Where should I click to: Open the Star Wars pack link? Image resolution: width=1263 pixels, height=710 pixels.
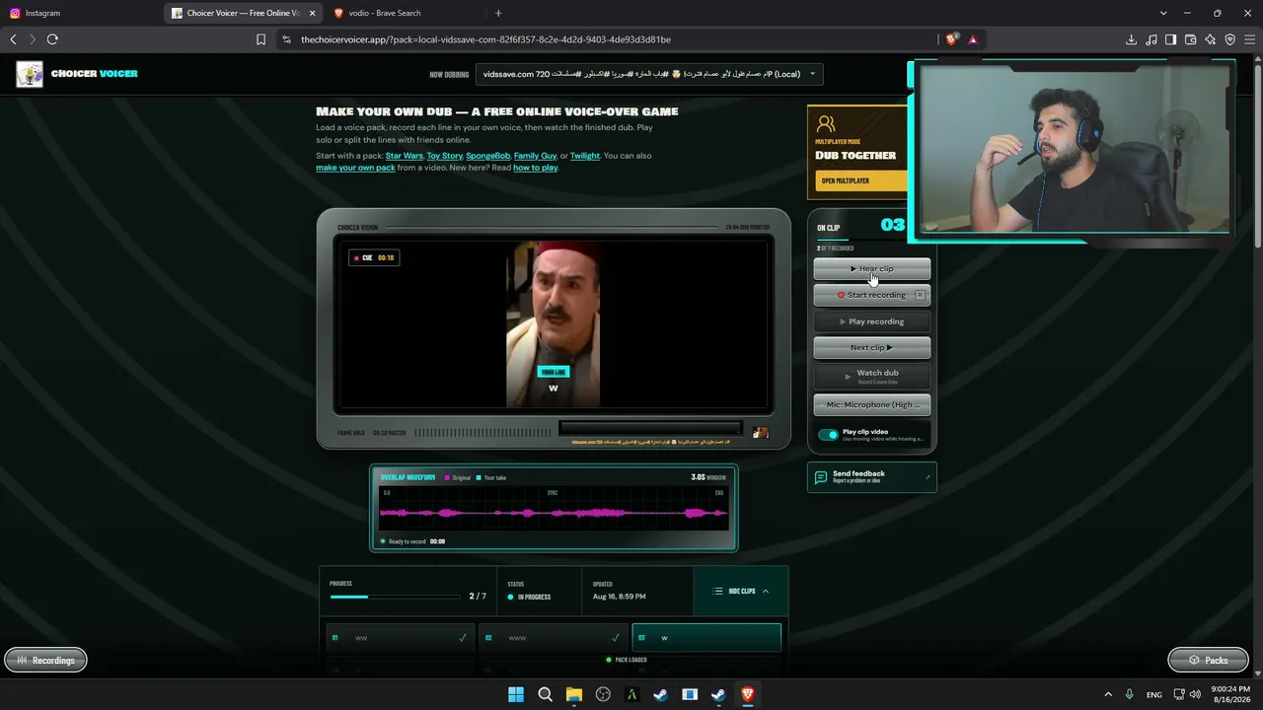tap(405, 156)
